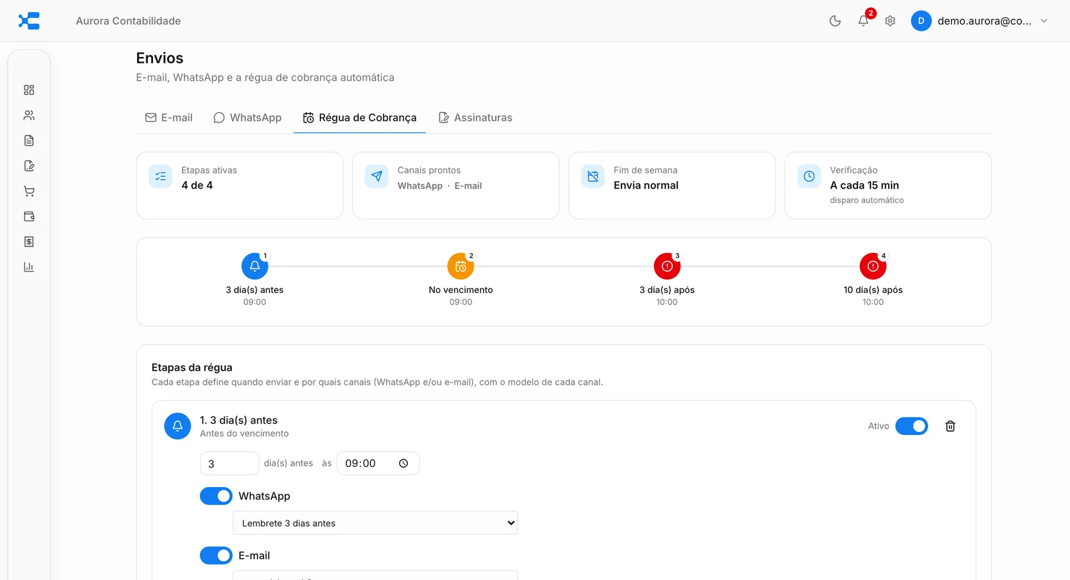The image size is (1070, 580).
Task: Click the Aurora Contabilidade title
Action: (128, 21)
